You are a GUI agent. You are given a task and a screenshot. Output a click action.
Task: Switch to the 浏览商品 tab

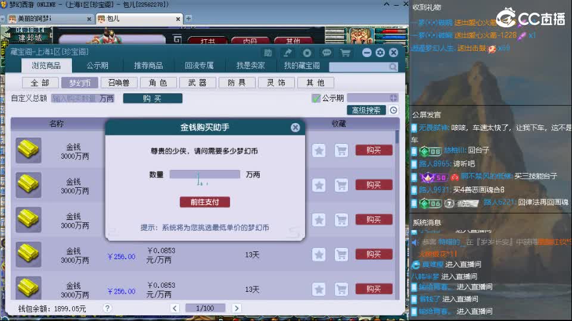[x=46, y=65]
